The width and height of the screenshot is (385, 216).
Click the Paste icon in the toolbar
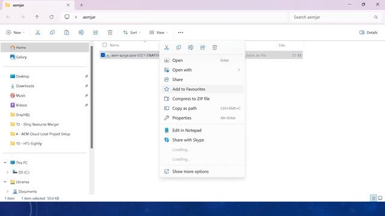tap(67, 32)
